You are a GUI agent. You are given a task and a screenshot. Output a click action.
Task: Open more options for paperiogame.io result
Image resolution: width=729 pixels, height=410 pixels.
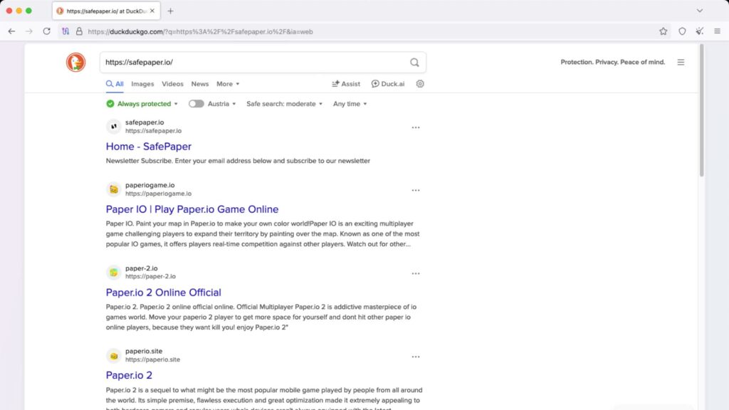click(416, 190)
